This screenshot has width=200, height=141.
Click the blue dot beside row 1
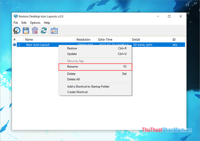[15, 45]
